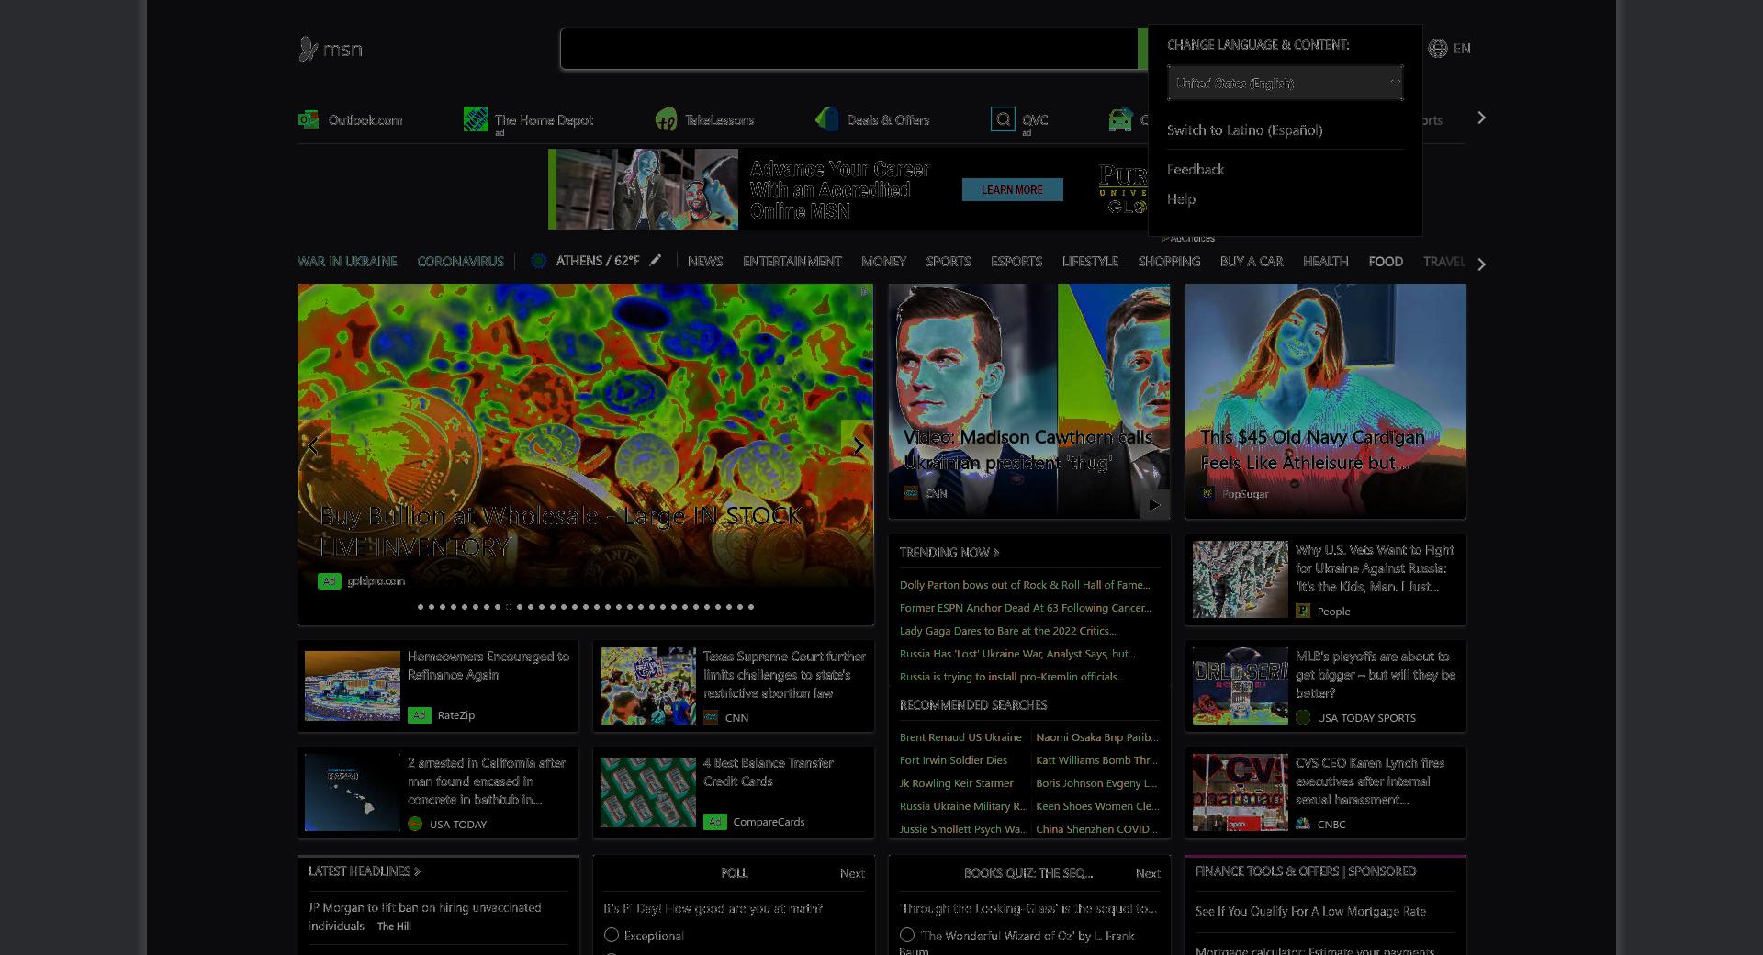Screen dimensions: 1763x955
Task: Open the United States (English) language dropdown
Action: click(x=1285, y=83)
